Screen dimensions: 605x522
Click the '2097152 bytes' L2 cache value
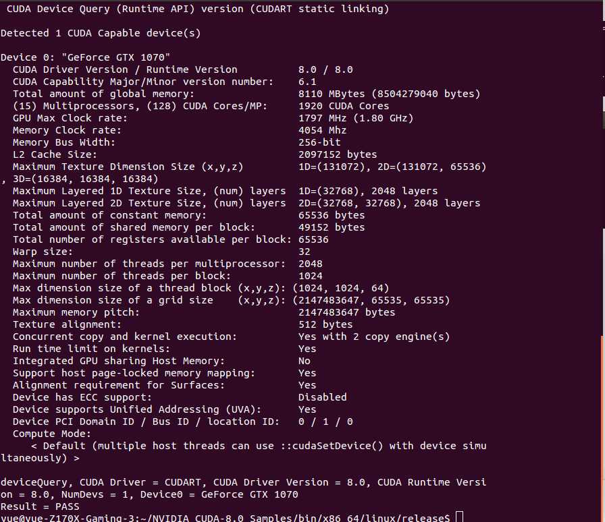337,154
